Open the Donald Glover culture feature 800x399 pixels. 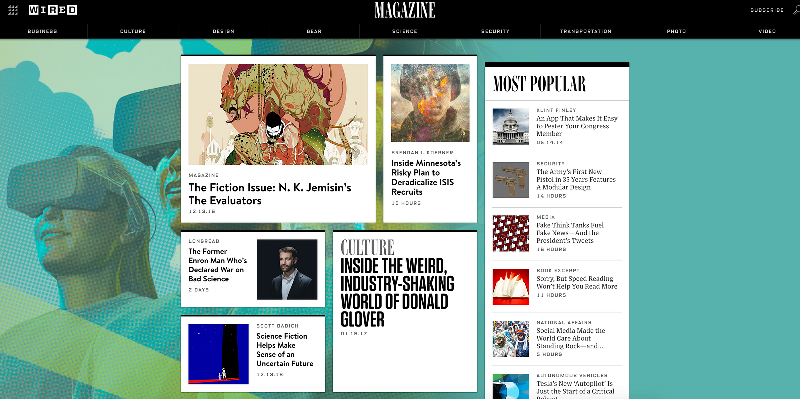[x=397, y=292]
